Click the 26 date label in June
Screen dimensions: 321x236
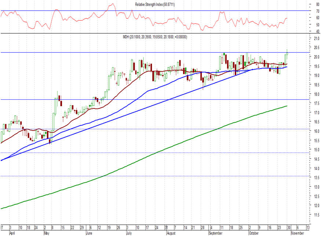coord(118,228)
